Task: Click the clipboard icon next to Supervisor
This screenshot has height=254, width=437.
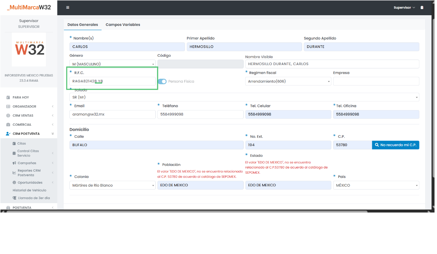Action: coord(422,7)
